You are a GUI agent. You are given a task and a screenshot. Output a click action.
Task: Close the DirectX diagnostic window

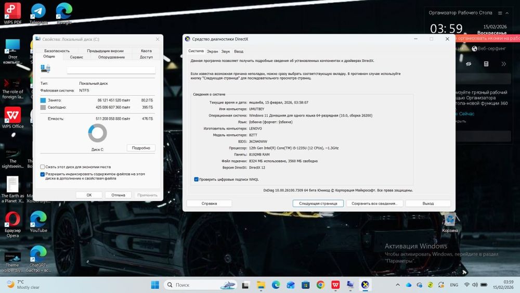pos(447,39)
